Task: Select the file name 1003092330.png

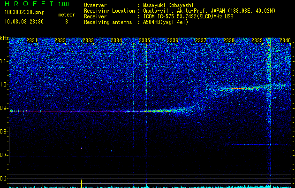Action: (24, 13)
